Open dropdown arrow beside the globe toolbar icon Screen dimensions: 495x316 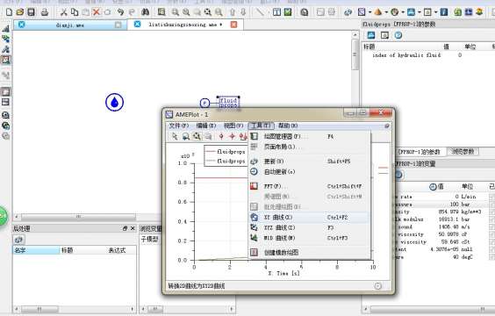[403, 12]
